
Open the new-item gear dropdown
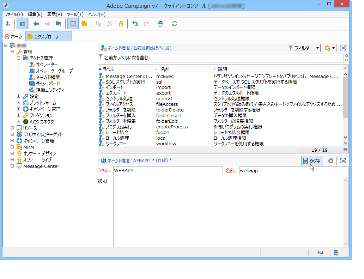click(330, 48)
